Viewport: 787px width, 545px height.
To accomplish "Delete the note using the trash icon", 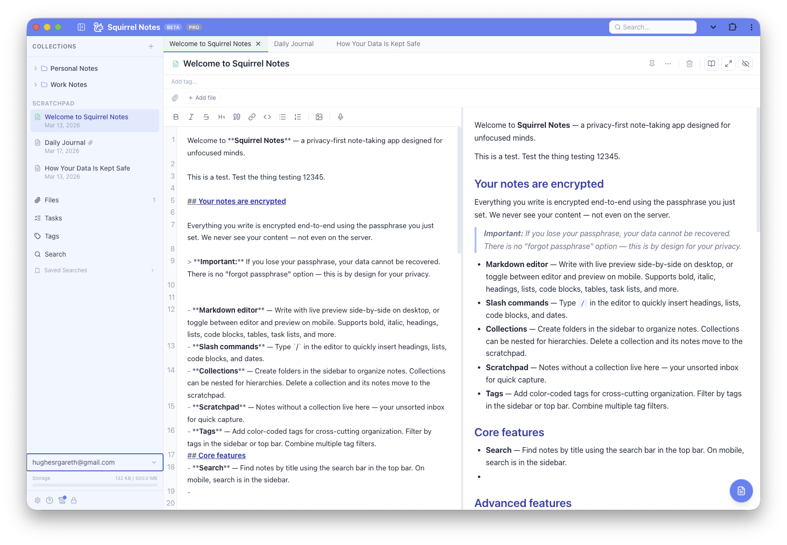I will [x=689, y=63].
